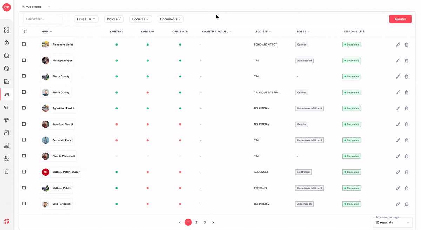This screenshot has width=421, height=230.
Task: Open the Nombre par page selector
Action: coord(393,222)
